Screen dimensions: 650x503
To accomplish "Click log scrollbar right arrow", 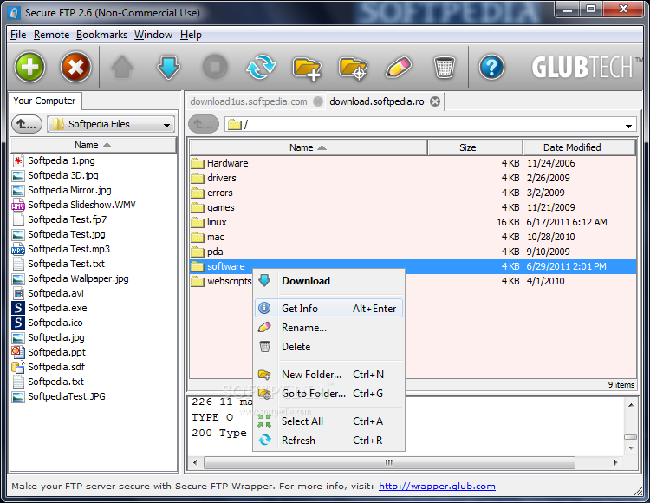I will pyautogui.click(x=615, y=462).
